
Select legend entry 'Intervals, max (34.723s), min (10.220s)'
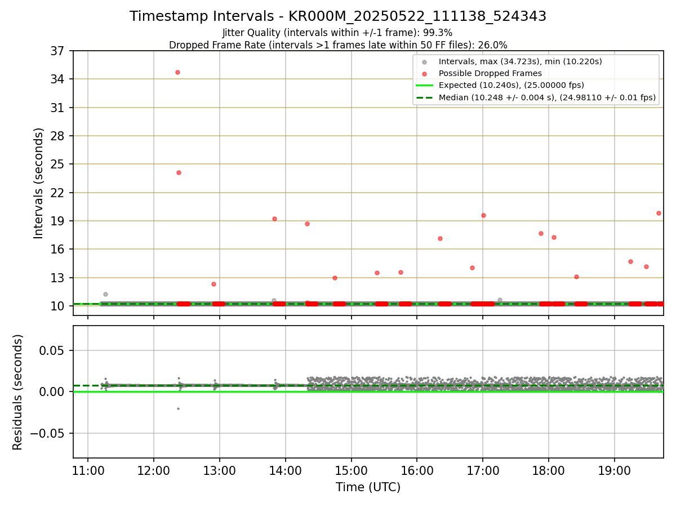pyautogui.click(x=521, y=61)
